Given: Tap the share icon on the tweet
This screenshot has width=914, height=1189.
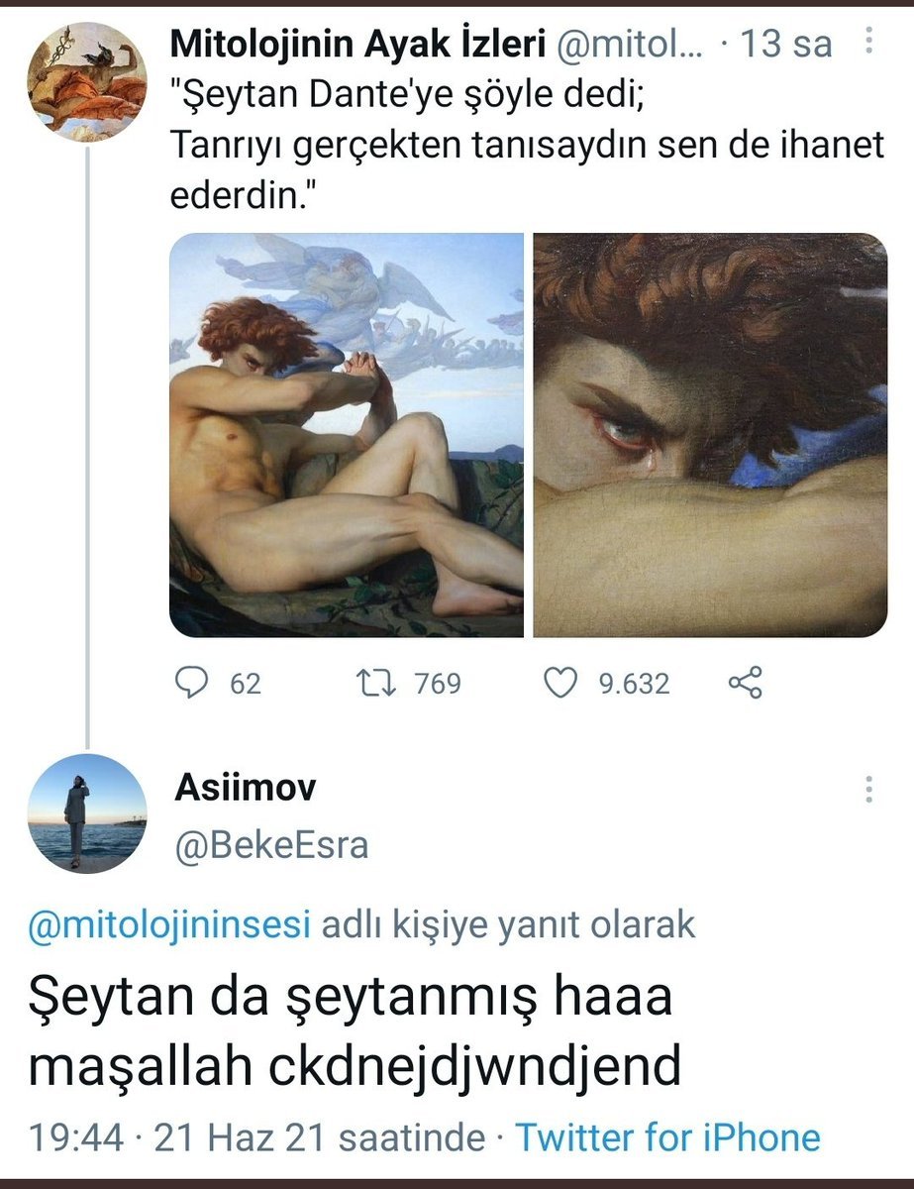Looking at the screenshot, I should point(746,683).
